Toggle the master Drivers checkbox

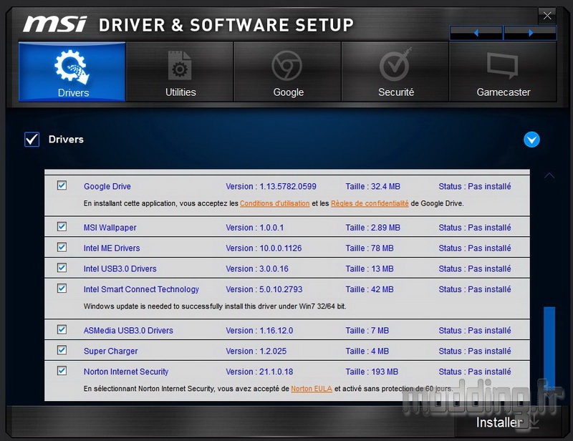point(32,139)
